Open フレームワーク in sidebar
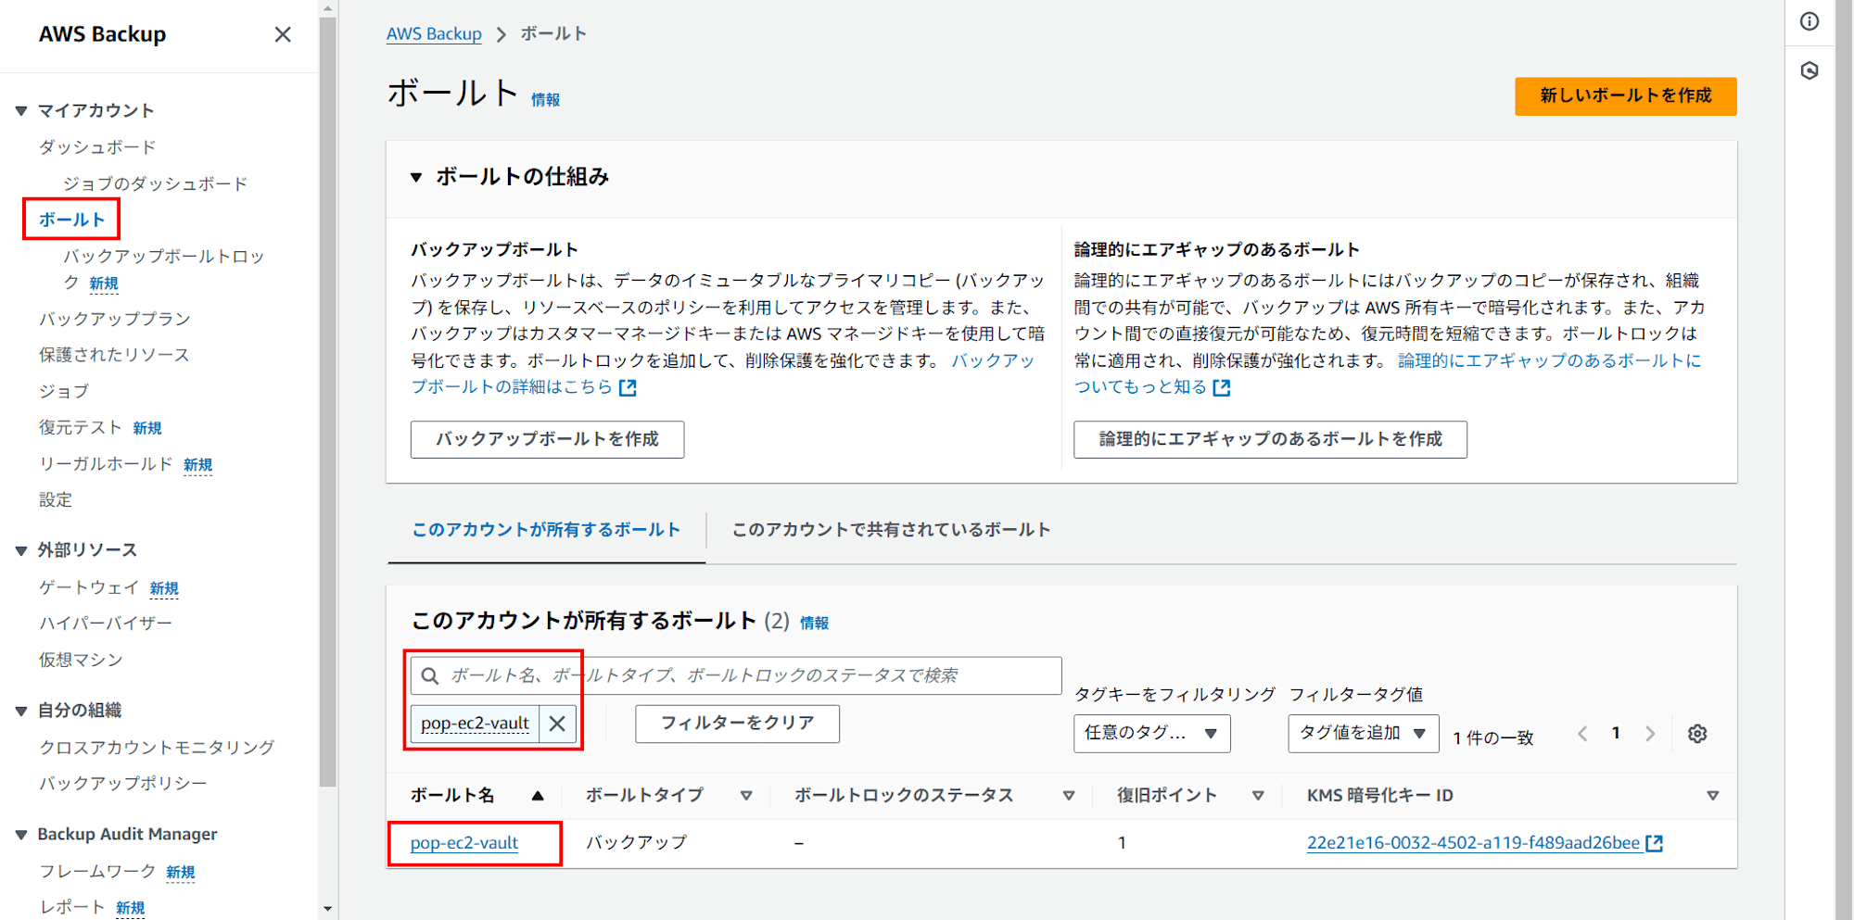1854x920 pixels. pyautogui.click(x=97, y=871)
